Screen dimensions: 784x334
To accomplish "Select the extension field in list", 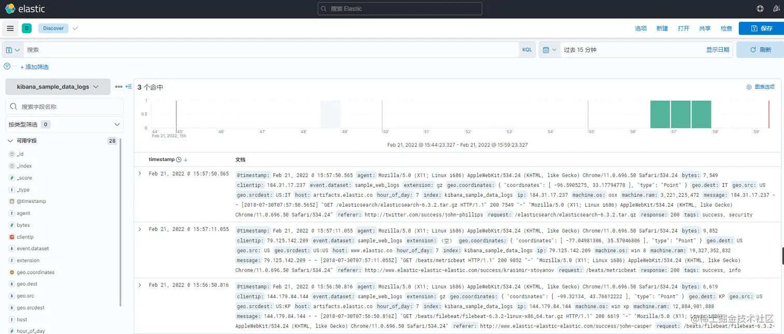I will coord(28,260).
